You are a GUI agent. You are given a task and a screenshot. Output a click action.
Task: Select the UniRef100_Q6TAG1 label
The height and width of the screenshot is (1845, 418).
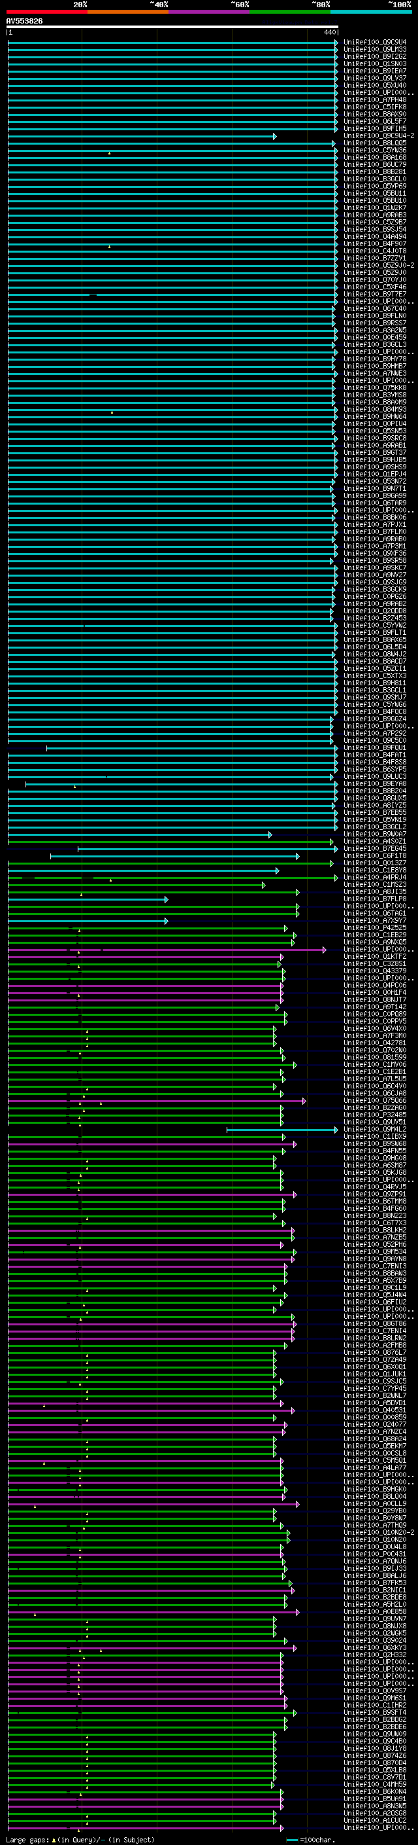pos(375,913)
